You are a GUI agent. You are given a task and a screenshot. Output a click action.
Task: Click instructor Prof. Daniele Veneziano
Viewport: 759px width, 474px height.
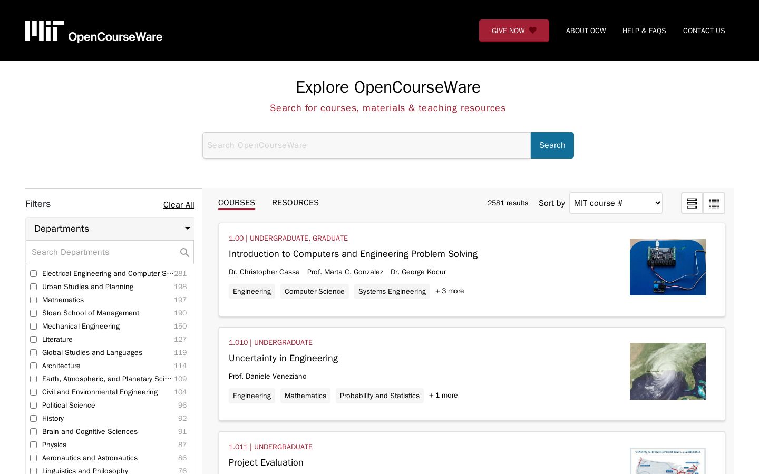coord(268,376)
